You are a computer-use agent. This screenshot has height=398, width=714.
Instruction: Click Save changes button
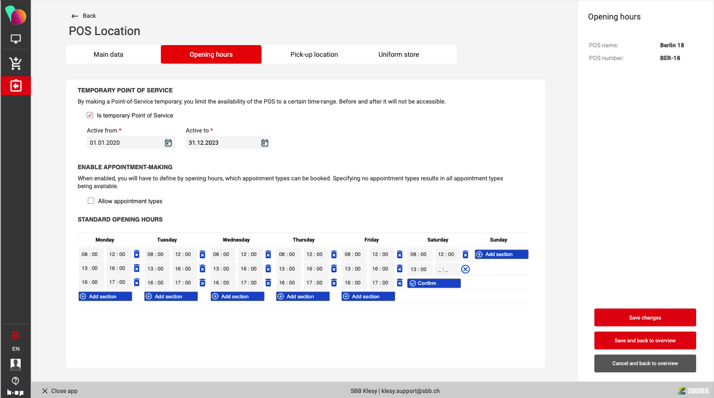[645, 318]
